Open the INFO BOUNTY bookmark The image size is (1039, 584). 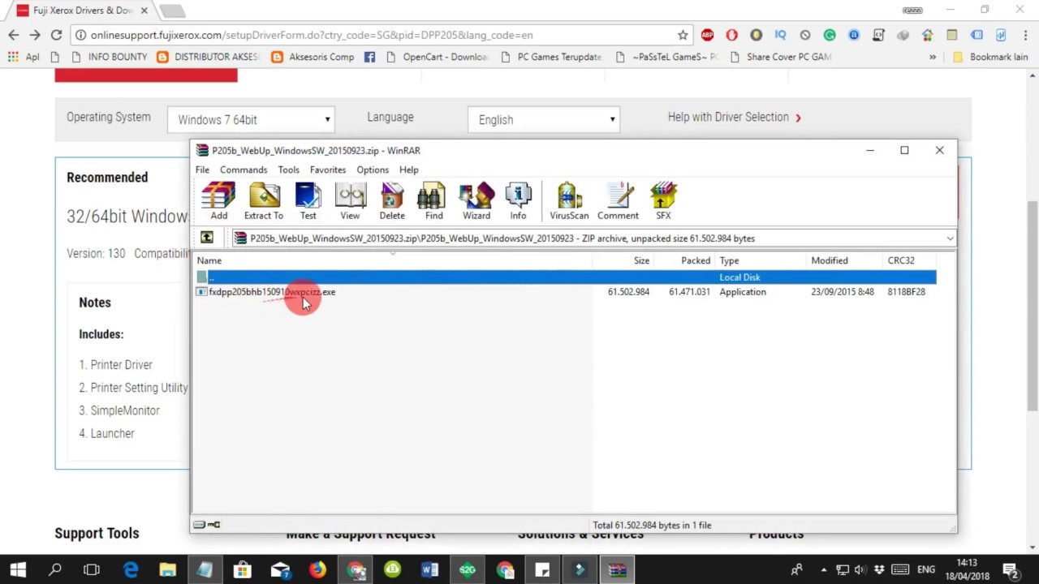pyautogui.click(x=110, y=57)
